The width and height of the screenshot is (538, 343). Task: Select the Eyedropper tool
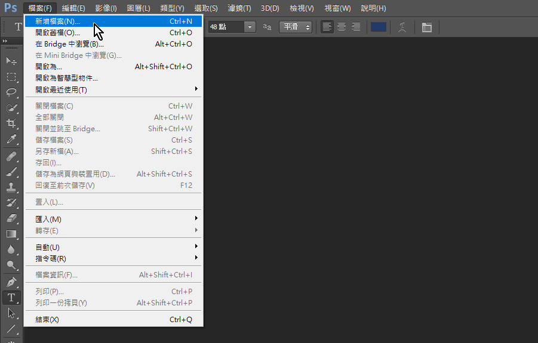click(x=11, y=139)
